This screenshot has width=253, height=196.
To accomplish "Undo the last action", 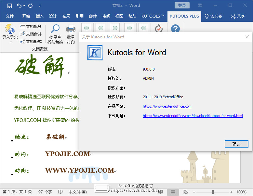I will [19, 6].
